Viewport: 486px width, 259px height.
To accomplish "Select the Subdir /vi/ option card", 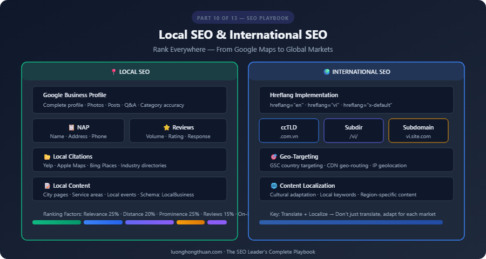I will point(354,131).
